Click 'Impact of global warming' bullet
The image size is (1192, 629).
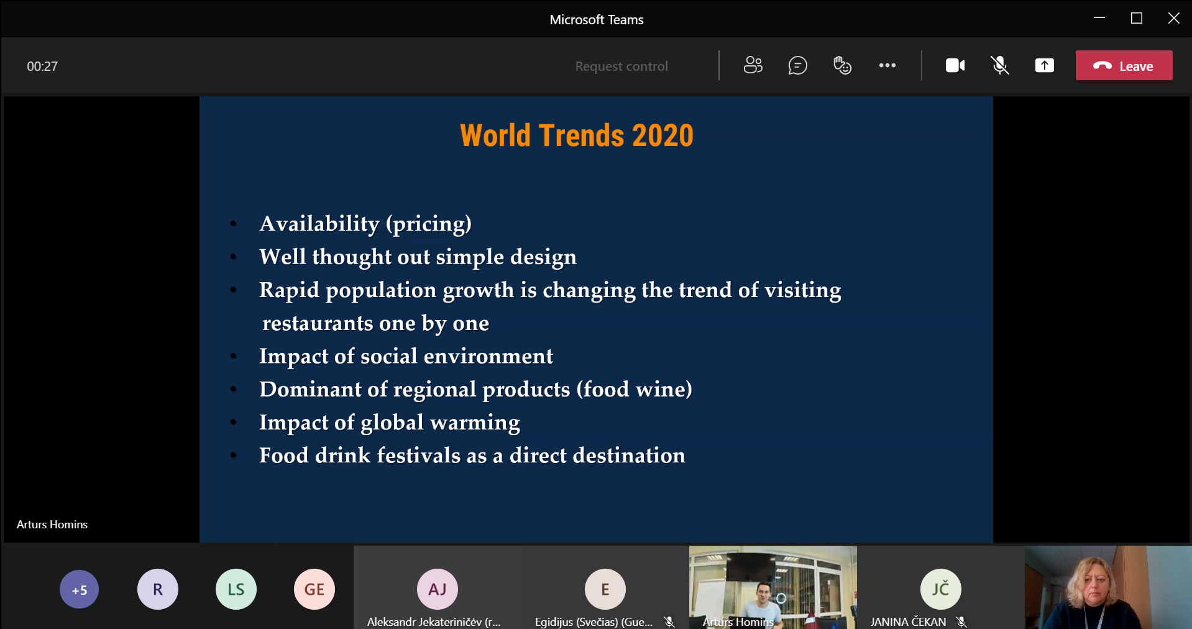click(x=390, y=423)
